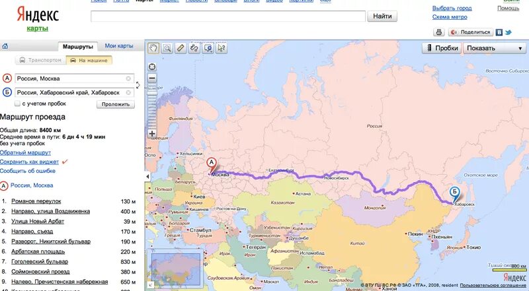Click the Обратный маршрут link
The image size is (529, 291).
[25, 152]
